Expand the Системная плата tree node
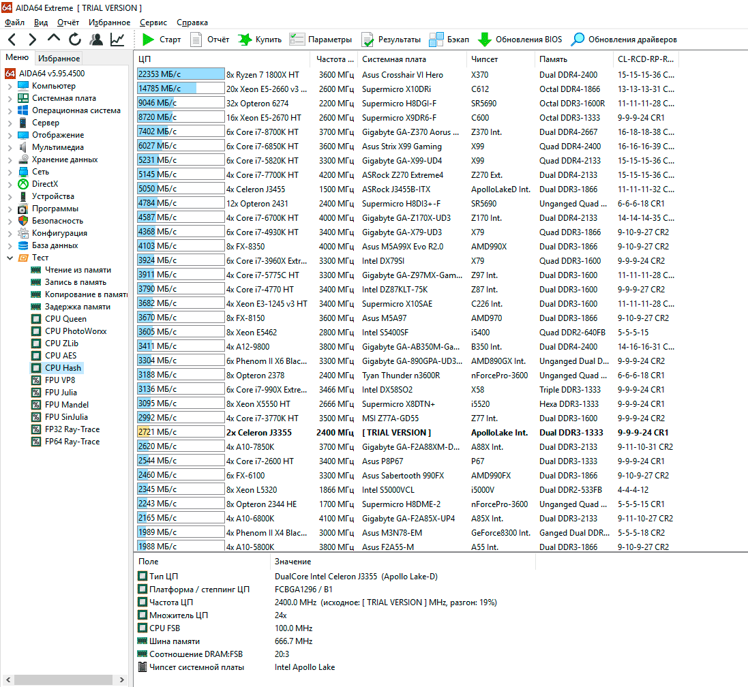 pos(10,98)
